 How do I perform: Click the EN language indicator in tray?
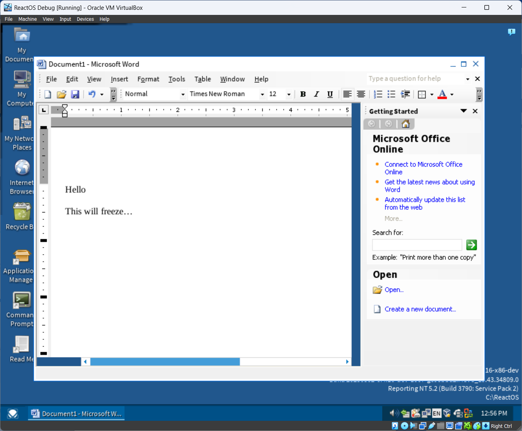(x=437, y=413)
